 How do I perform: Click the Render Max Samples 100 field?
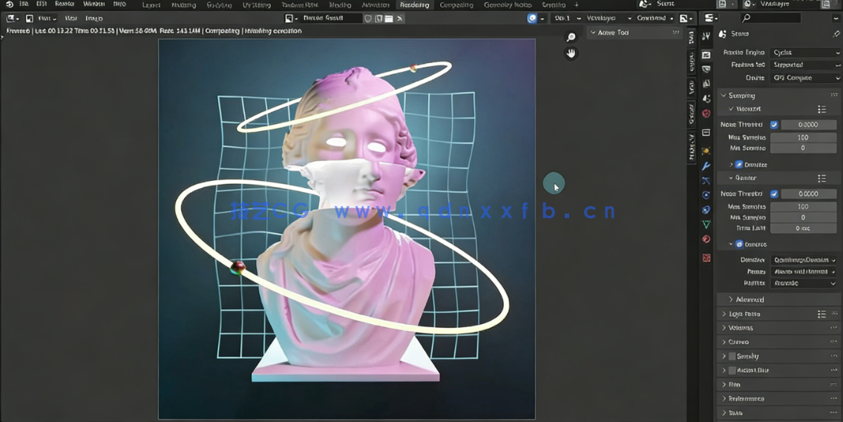click(x=803, y=206)
